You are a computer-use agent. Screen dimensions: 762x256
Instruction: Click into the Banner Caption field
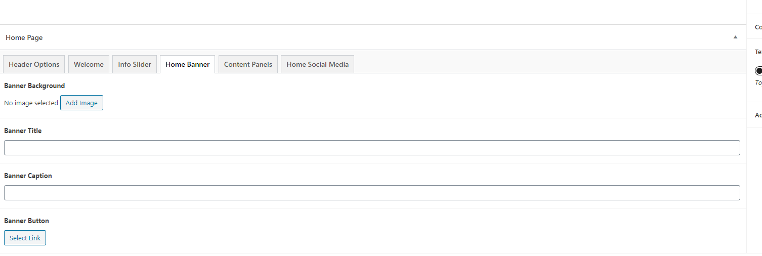coord(372,193)
